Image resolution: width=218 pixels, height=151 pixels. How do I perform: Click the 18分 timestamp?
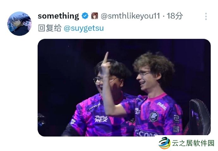174,16
